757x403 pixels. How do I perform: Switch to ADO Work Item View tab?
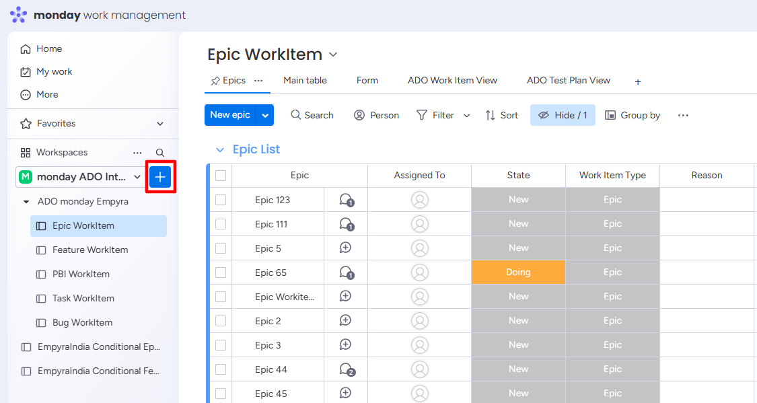coord(452,81)
